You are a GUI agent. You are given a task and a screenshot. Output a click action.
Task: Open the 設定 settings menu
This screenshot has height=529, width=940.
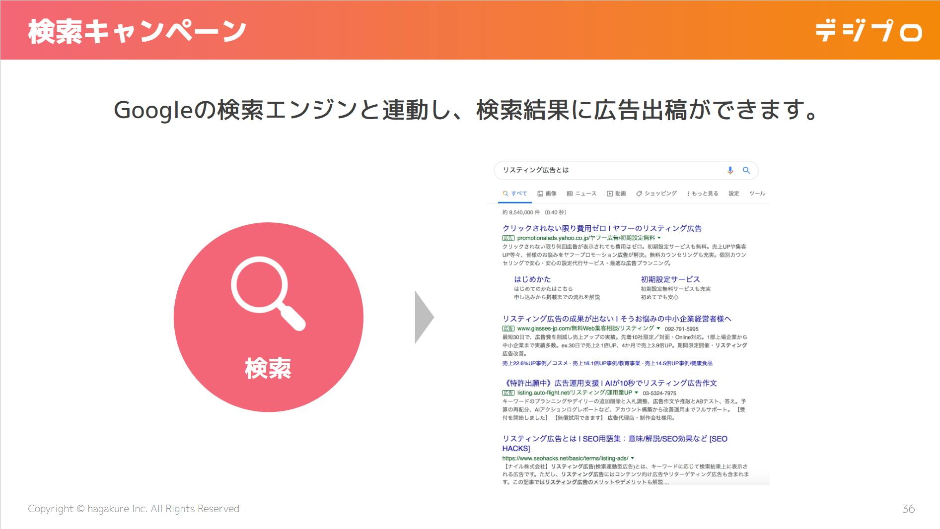734,194
